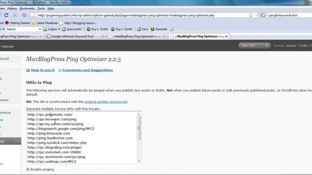Click the api.my.yahoo.com/rss/ping line
The image size is (312, 175).
[55, 124]
